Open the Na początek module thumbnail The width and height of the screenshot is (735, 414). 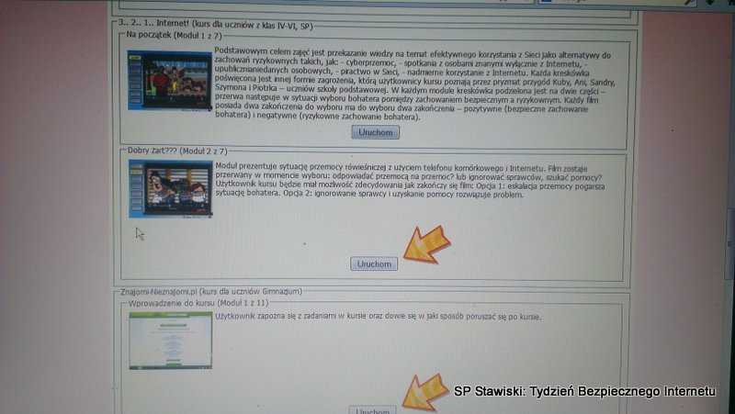[170, 81]
